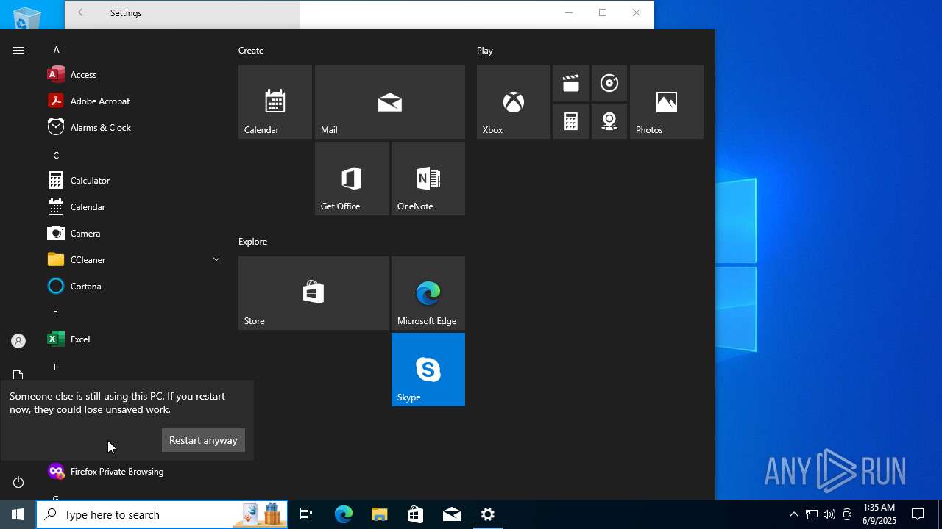
Task: Click the Windows Start button
Action: (18, 514)
